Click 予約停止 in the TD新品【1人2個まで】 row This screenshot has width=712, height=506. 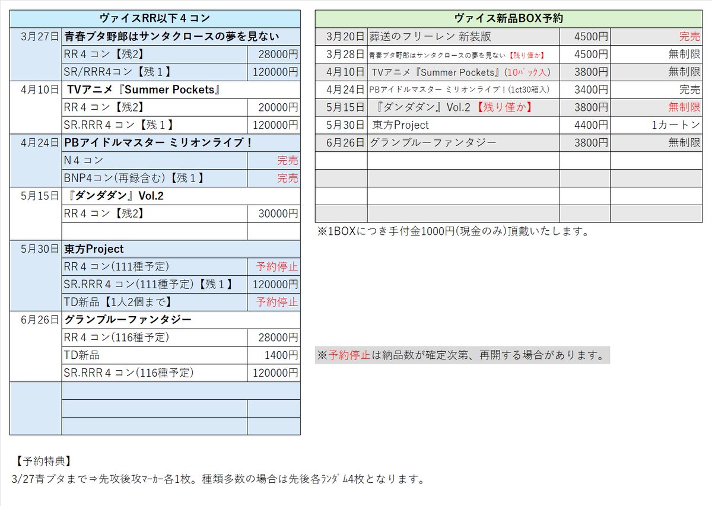click(274, 302)
